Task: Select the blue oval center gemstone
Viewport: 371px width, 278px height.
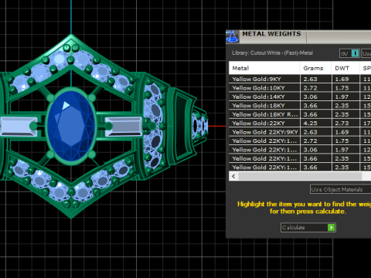Action: (x=71, y=126)
